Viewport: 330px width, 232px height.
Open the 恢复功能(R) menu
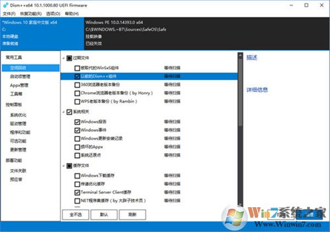(x=31, y=14)
